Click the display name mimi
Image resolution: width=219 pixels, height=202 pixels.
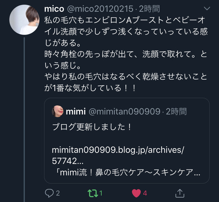[x=76, y=111]
